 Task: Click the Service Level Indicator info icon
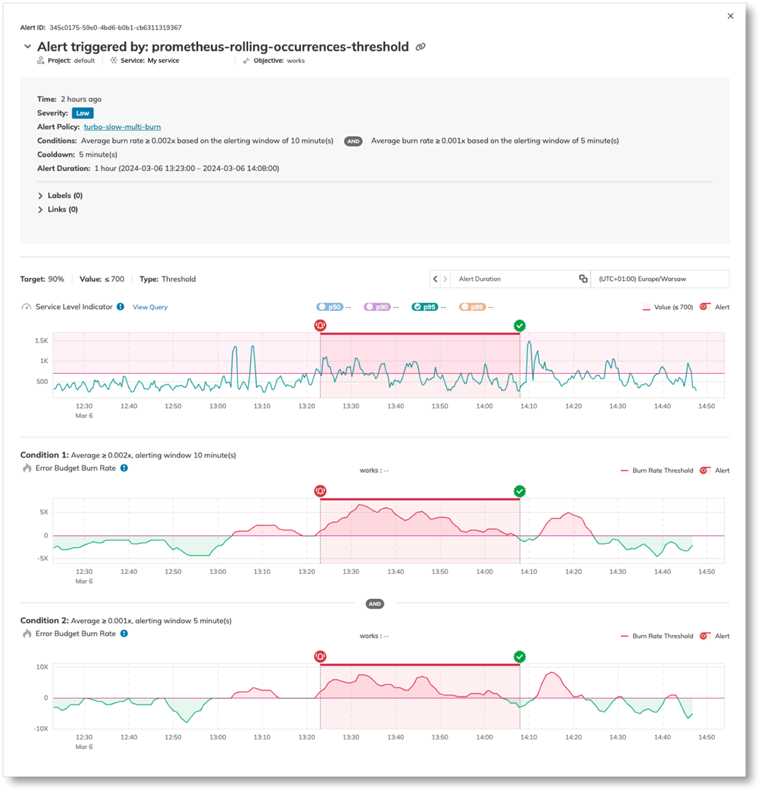tap(120, 306)
